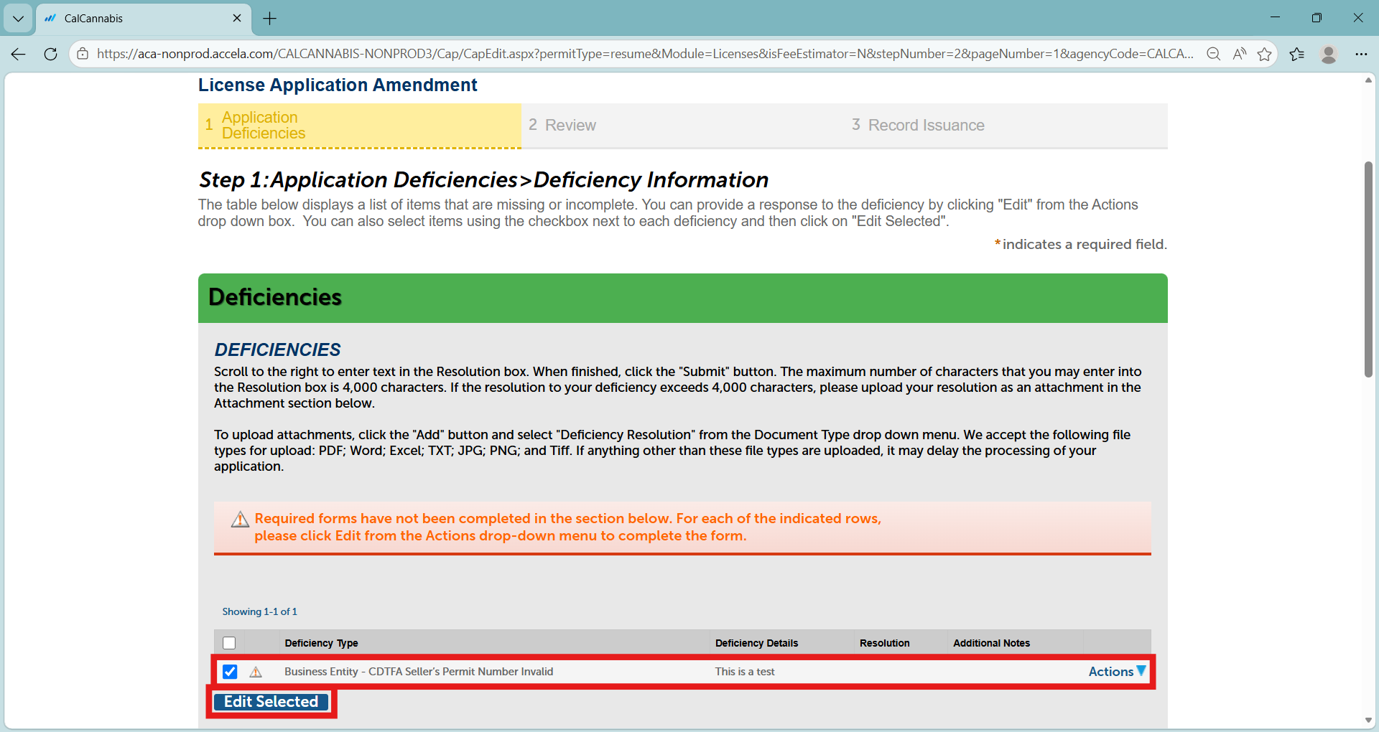Viewport: 1379px width, 732px height.
Task: Click the Resolution column header
Action: 884,643
